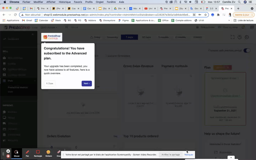Click the fullscreen expand icon

(x=232, y=37)
